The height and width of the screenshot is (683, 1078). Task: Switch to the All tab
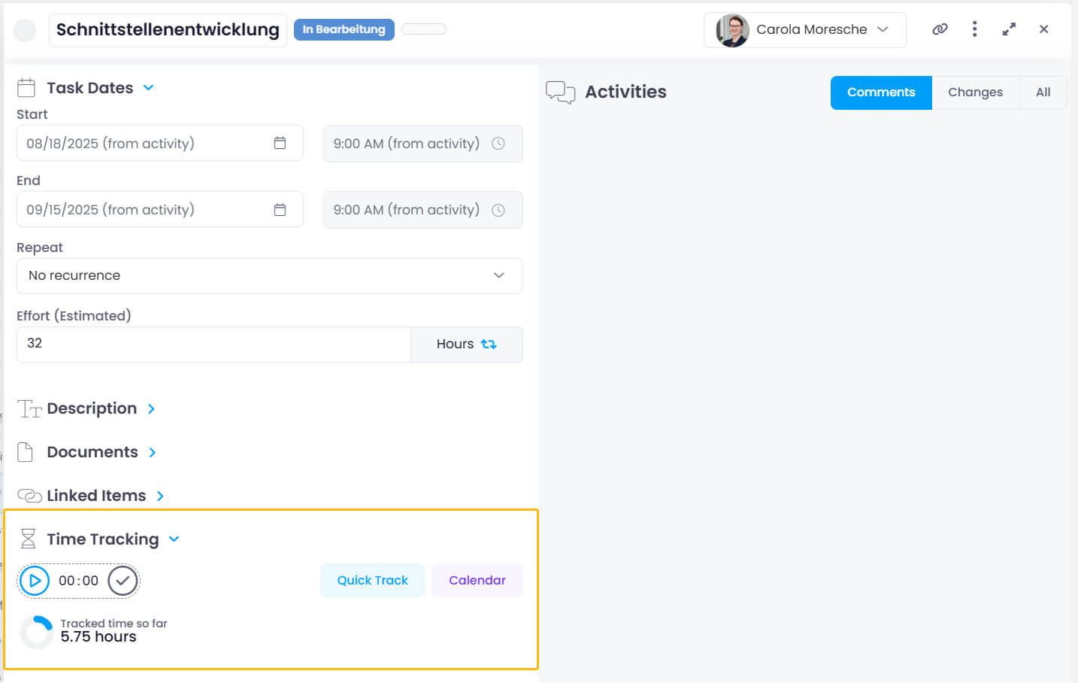coord(1043,92)
